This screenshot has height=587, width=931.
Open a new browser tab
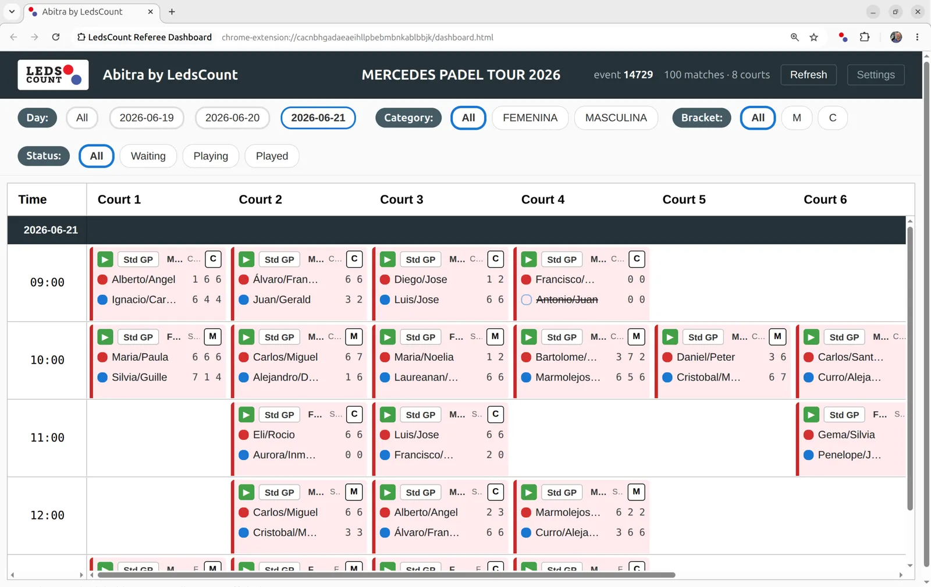(x=172, y=12)
